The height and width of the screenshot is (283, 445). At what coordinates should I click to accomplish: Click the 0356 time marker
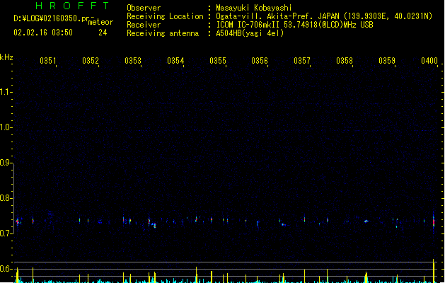click(260, 61)
